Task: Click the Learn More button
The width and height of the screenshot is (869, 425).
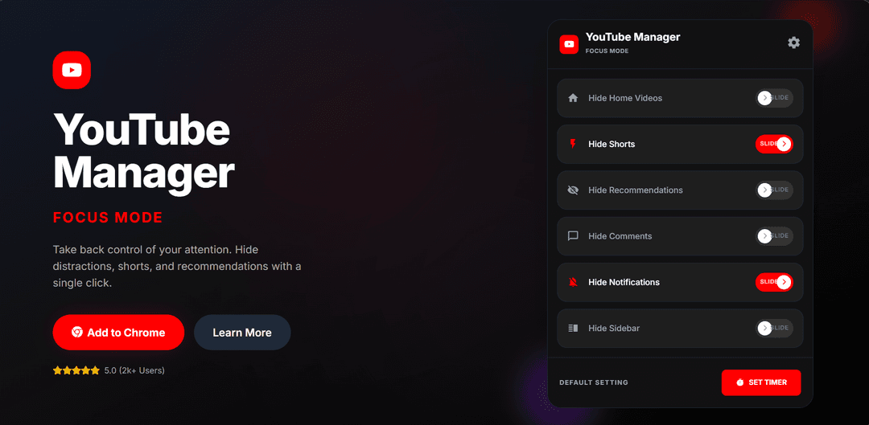Action: coord(241,333)
